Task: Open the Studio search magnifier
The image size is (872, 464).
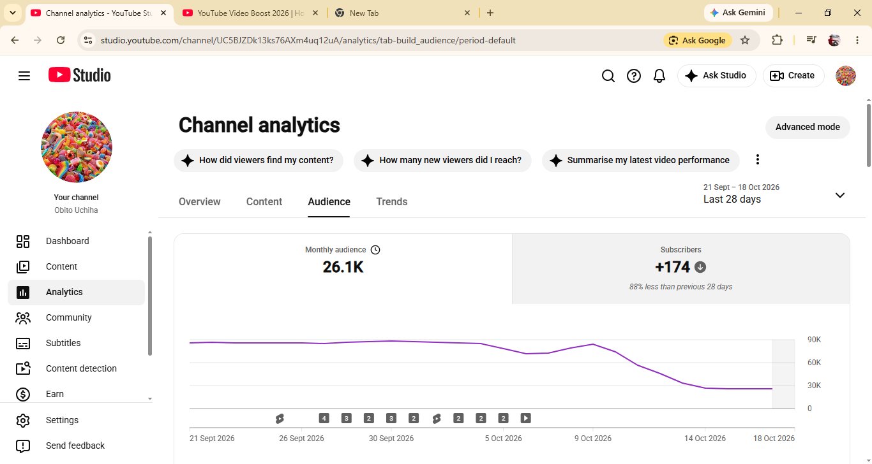Action: click(608, 76)
